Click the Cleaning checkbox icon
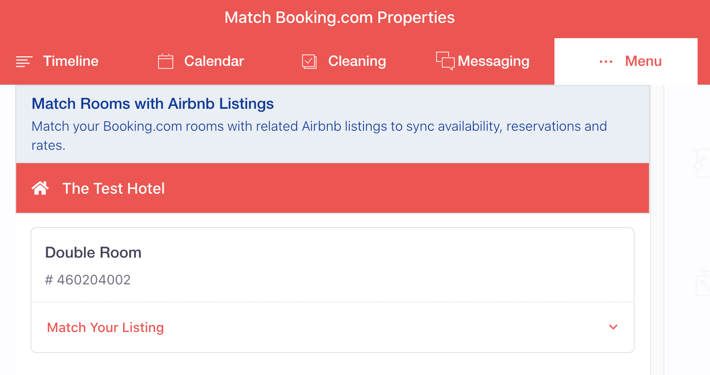 309,62
